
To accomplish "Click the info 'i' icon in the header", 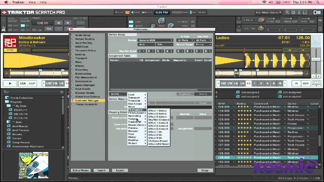I will tap(299, 12).
